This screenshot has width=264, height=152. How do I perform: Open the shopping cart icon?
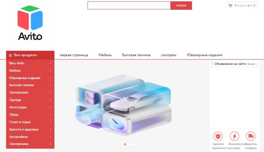[230, 5]
